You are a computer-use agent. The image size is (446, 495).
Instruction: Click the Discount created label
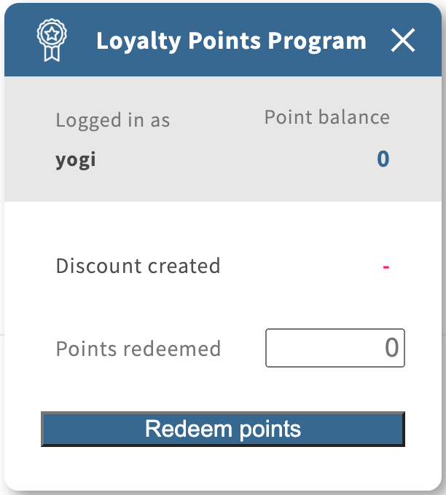[138, 266]
